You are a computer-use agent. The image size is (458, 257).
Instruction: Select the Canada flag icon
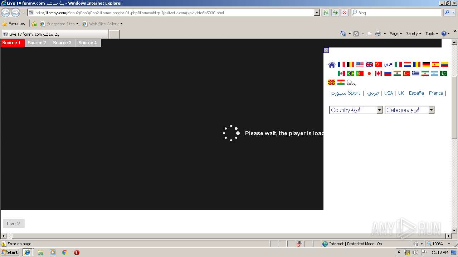(379, 73)
